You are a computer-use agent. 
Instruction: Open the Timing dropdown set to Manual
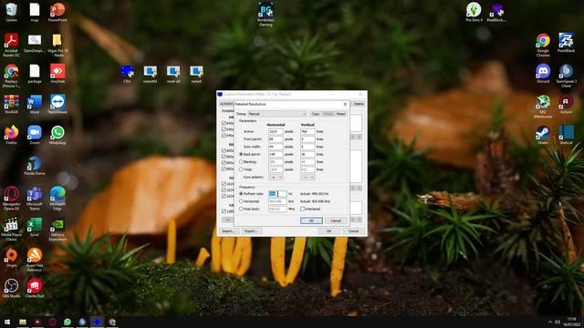point(277,114)
